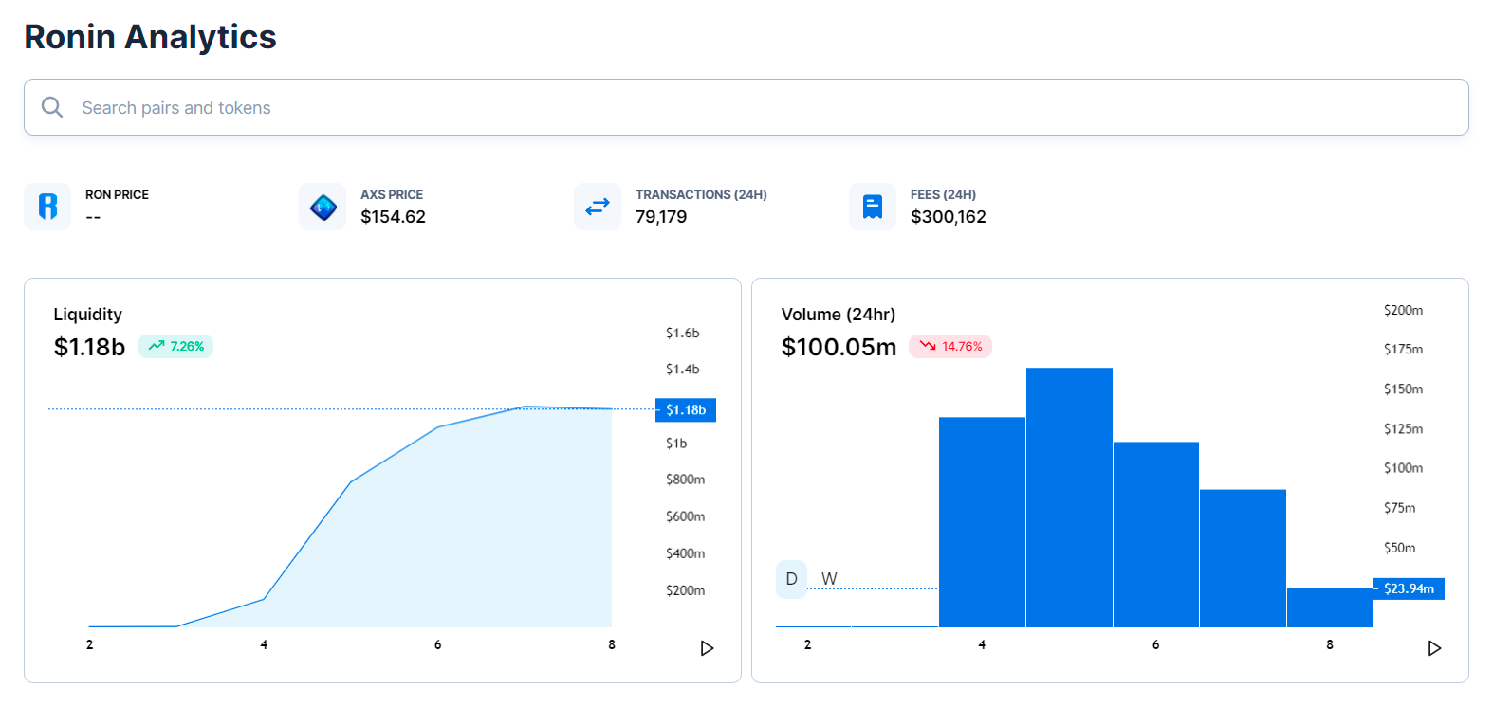Click the Ronin Analytics heading
The image size is (1493, 706).
[150, 37]
